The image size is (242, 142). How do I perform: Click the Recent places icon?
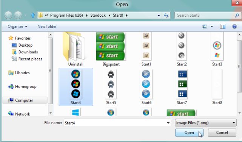(x=14, y=59)
